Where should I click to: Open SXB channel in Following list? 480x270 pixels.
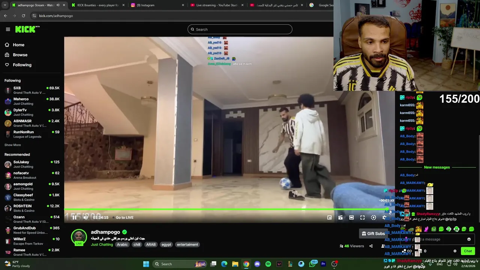(32, 90)
